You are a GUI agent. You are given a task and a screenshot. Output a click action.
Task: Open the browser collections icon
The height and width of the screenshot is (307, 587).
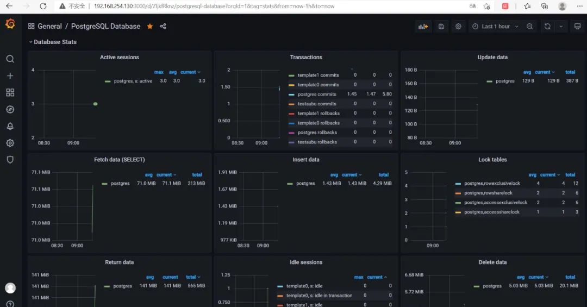coord(544,6)
